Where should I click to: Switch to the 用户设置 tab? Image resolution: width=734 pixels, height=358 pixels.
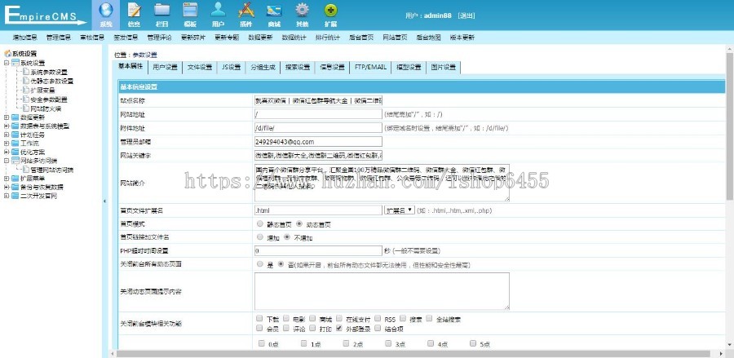[166, 68]
